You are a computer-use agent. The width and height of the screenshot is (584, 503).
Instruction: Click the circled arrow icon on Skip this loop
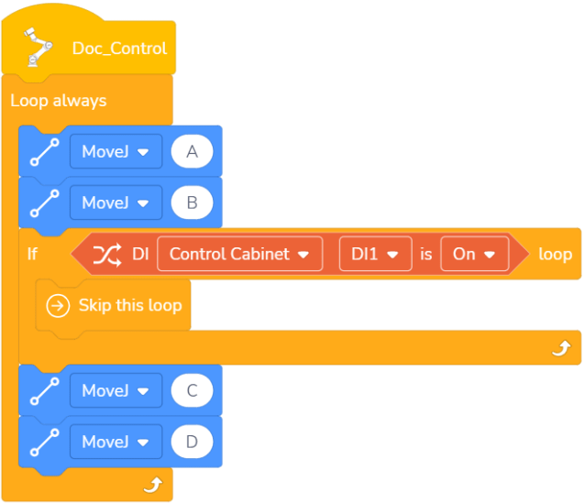[x=58, y=305]
